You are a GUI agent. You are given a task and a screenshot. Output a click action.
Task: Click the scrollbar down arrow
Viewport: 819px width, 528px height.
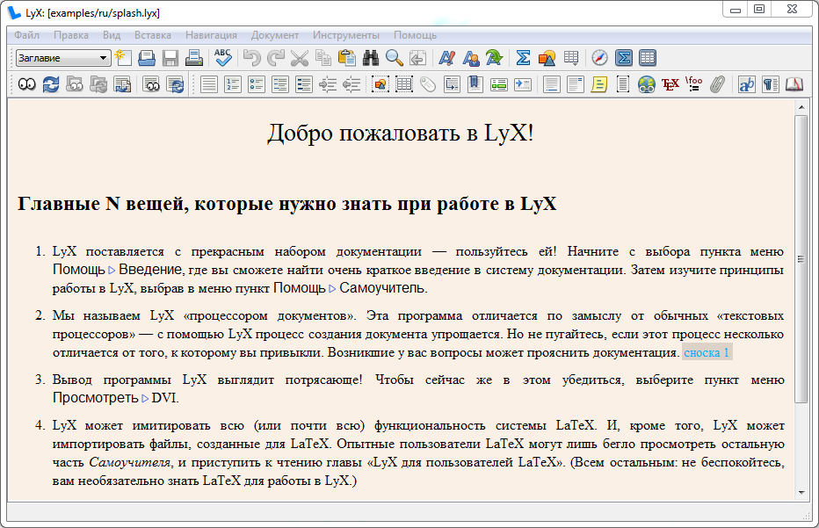pyautogui.click(x=801, y=493)
